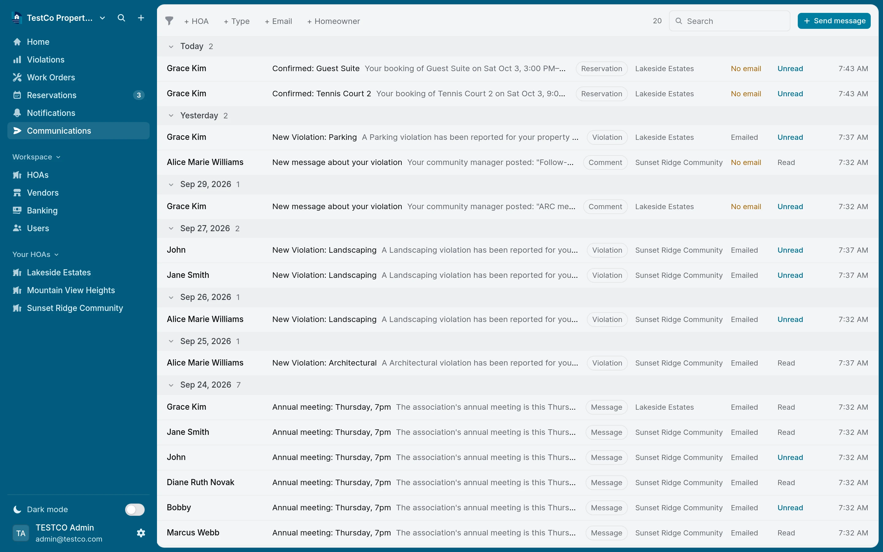The image size is (883, 552).
Task: Click the Search input field
Action: coord(730,21)
